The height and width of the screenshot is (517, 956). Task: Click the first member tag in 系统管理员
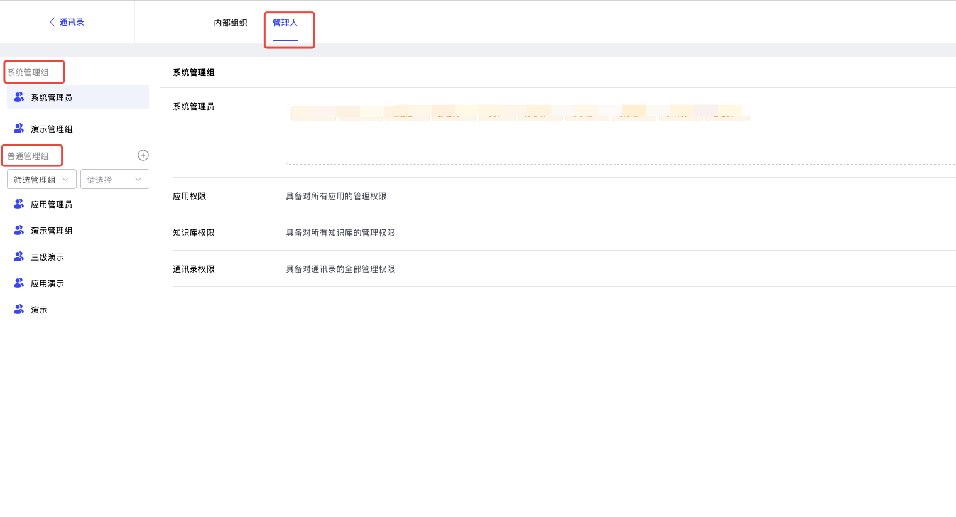coord(313,113)
